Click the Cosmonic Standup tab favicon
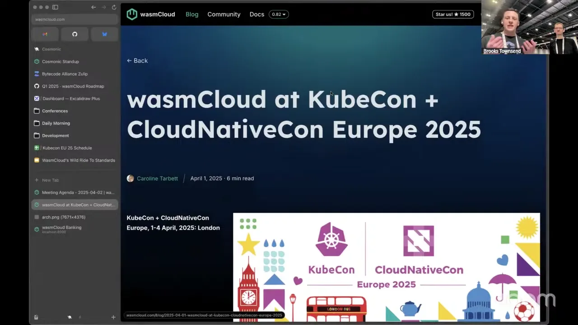Viewport: 578px width, 325px height. pyautogui.click(x=37, y=61)
